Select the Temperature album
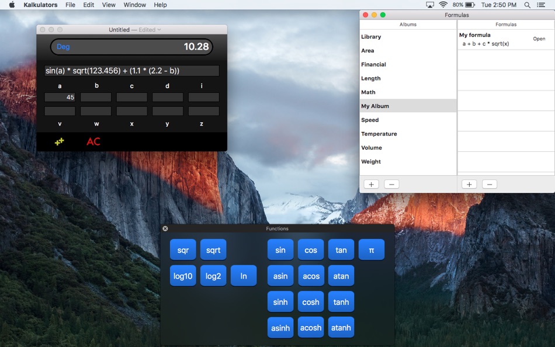This screenshot has height=347, width=555. pos(408,134)
